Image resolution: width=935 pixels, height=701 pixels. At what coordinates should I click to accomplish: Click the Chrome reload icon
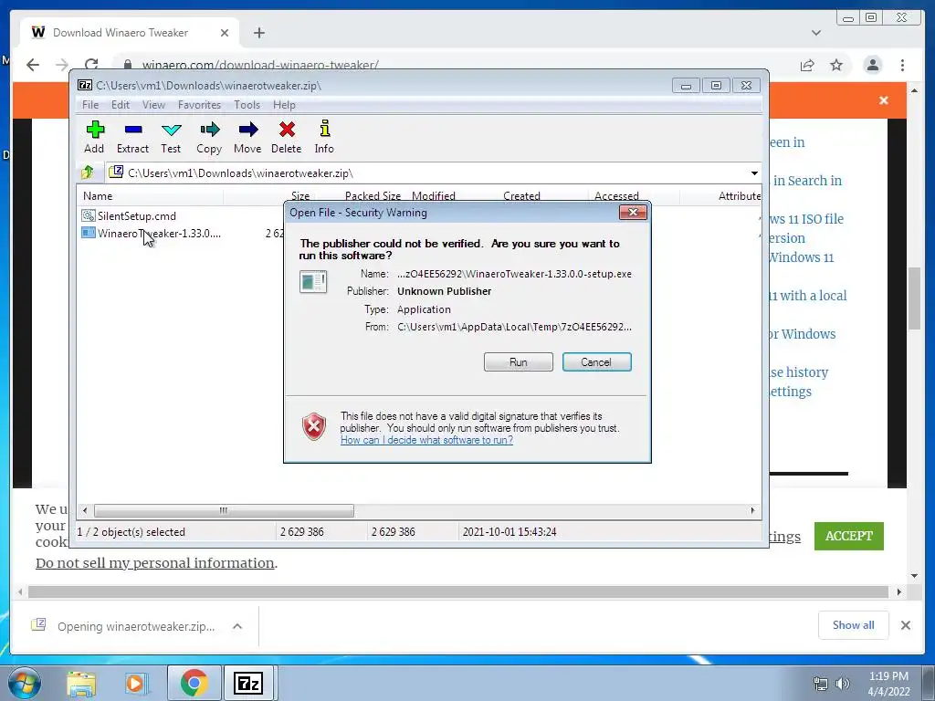click(91, 65)
